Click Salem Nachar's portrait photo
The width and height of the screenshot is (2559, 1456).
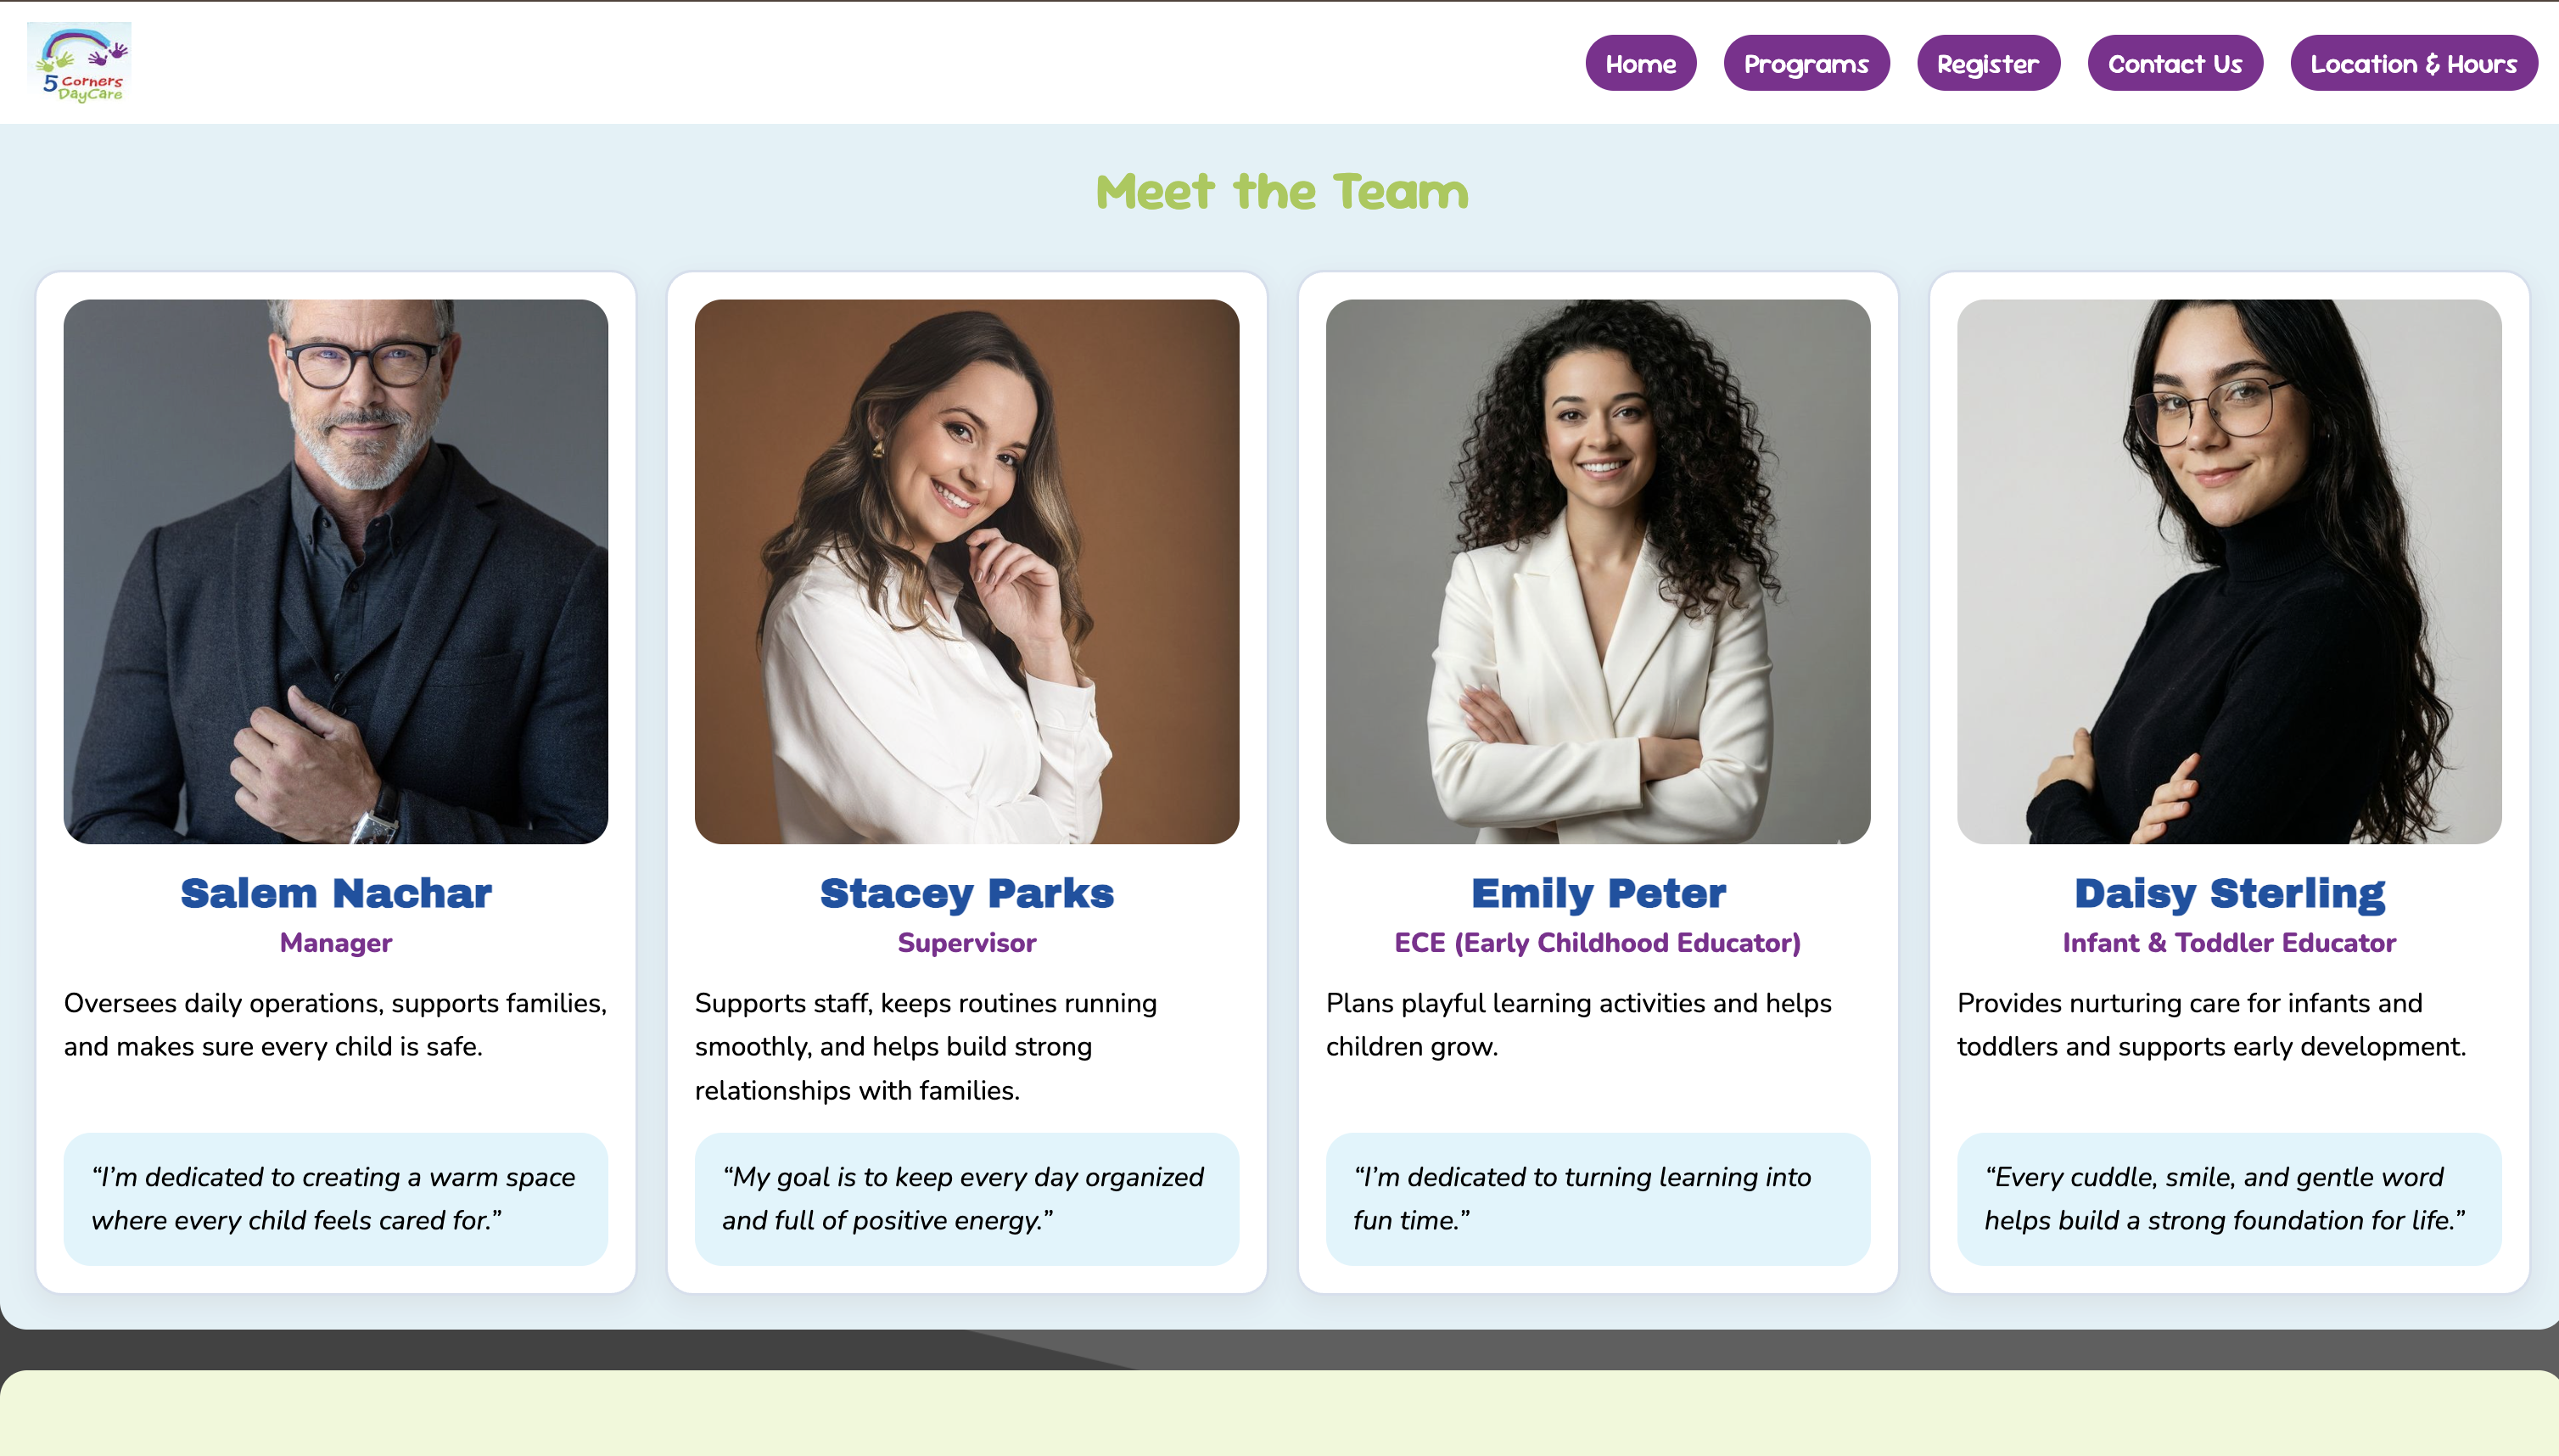coord(336,571)
